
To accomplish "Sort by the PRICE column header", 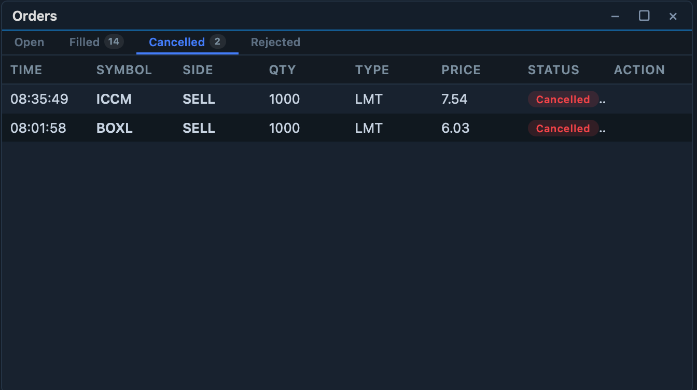I will [x=461, y=70].
